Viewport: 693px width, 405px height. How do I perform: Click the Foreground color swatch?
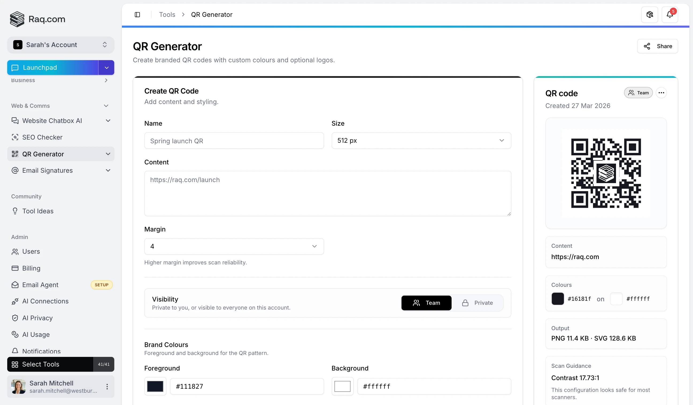[x=155, y=386]
